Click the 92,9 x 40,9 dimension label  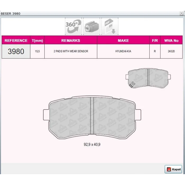(x=92, y=144)
